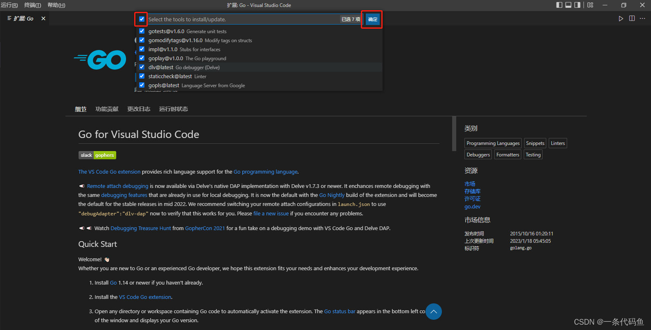Open the 帮助(H) menu

[x=56, y=5]
